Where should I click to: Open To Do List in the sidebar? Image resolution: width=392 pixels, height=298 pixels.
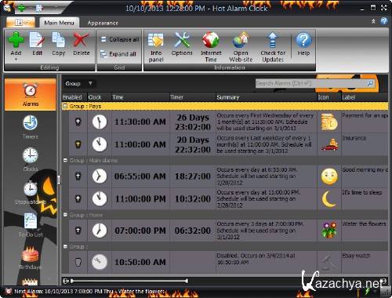coord(31,225)
